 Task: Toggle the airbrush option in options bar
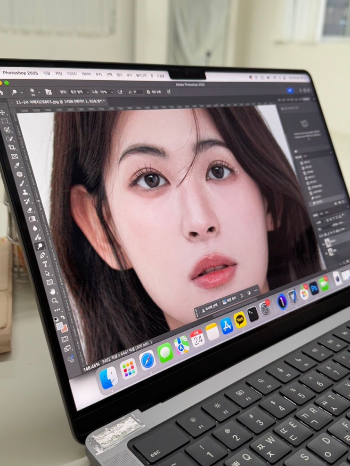click(x=120, y=92)
